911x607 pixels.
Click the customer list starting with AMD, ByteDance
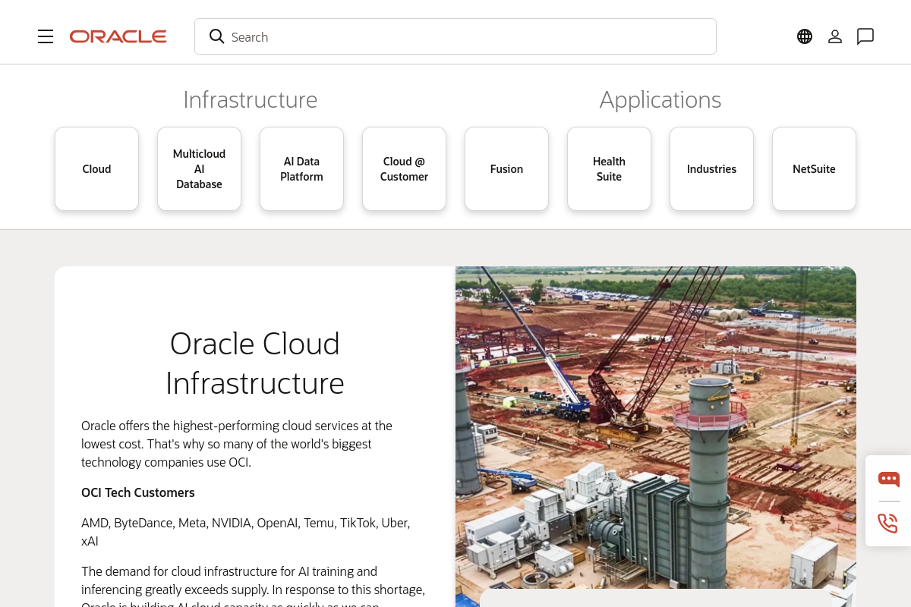click(x=246, y=532)
